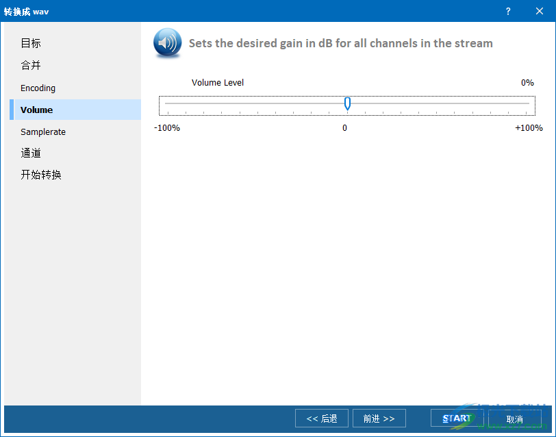Select the Encoding section

pos(38,88)
